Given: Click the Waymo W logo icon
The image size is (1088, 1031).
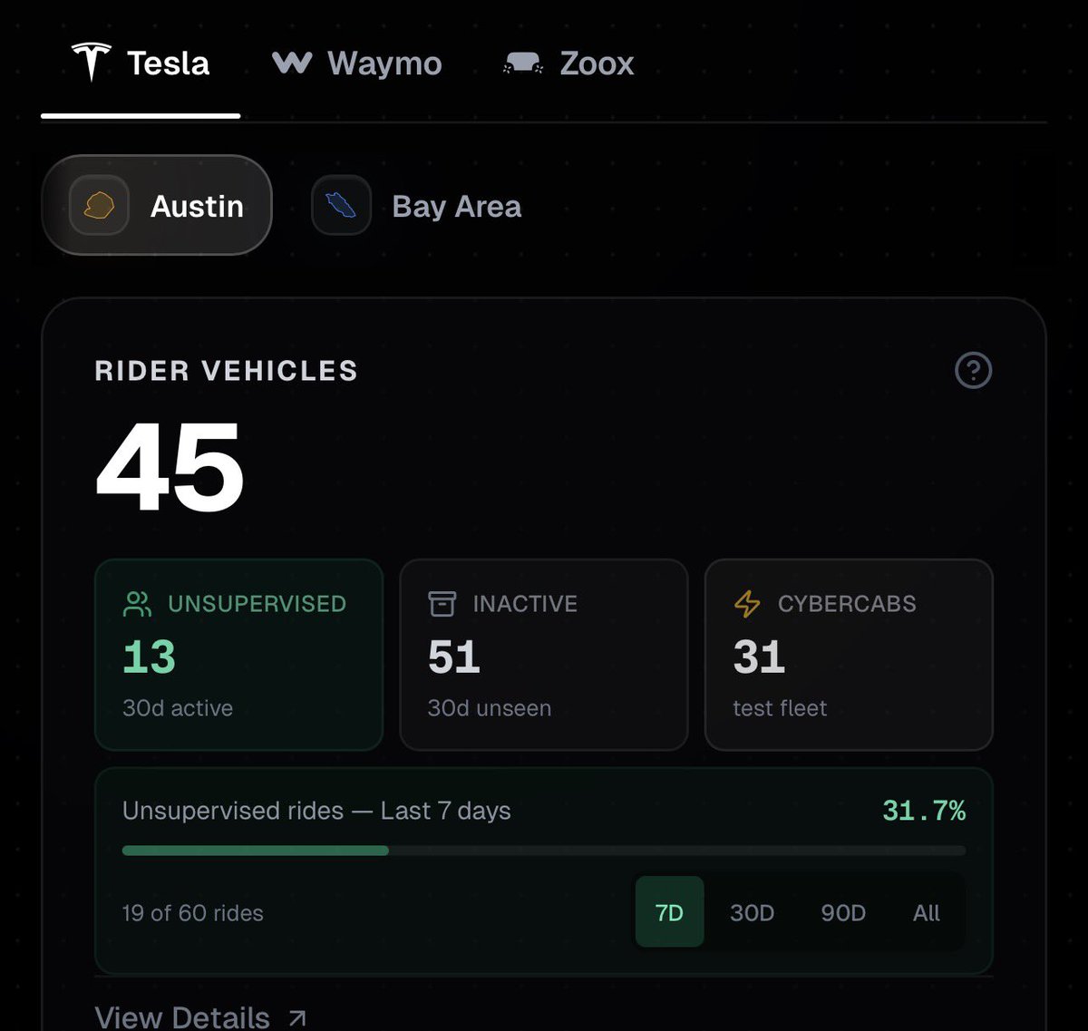Looking at the screenshot, I should coord(292,63).
